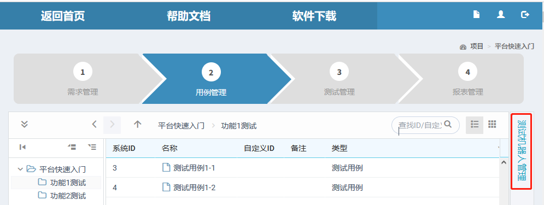Viewport: 544px width, 205px height.
Task: Click 功能1测试 in the path bar
Action: (239, 126)
